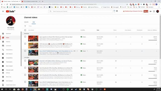The height and width of the screenshot is (91, 161).
Task: Click the camera Create button in header
Action: pyautogui.click(x=150, y=11)
